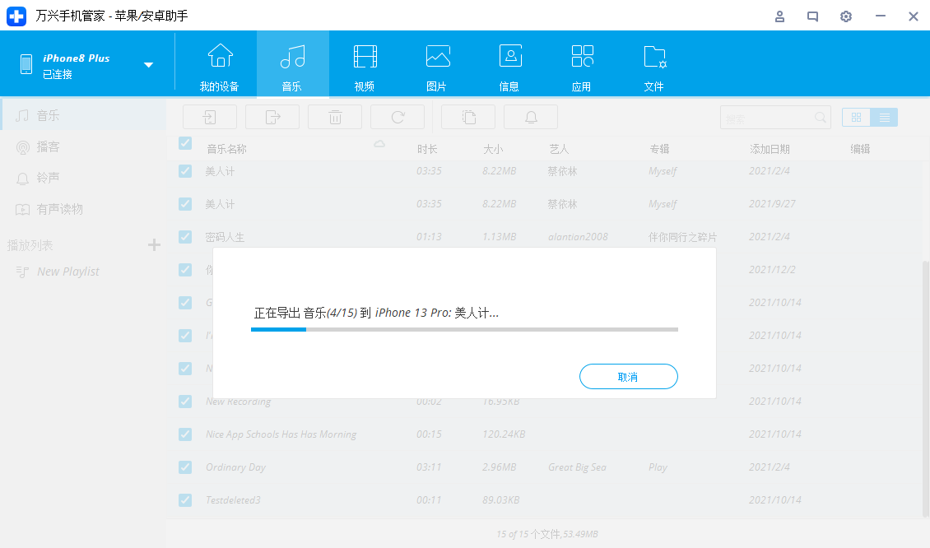The height and width of the screenshot is (548, 930).
Task: Click the 编辑 column header
Action: pyautogui.click(x=860, y=149)
